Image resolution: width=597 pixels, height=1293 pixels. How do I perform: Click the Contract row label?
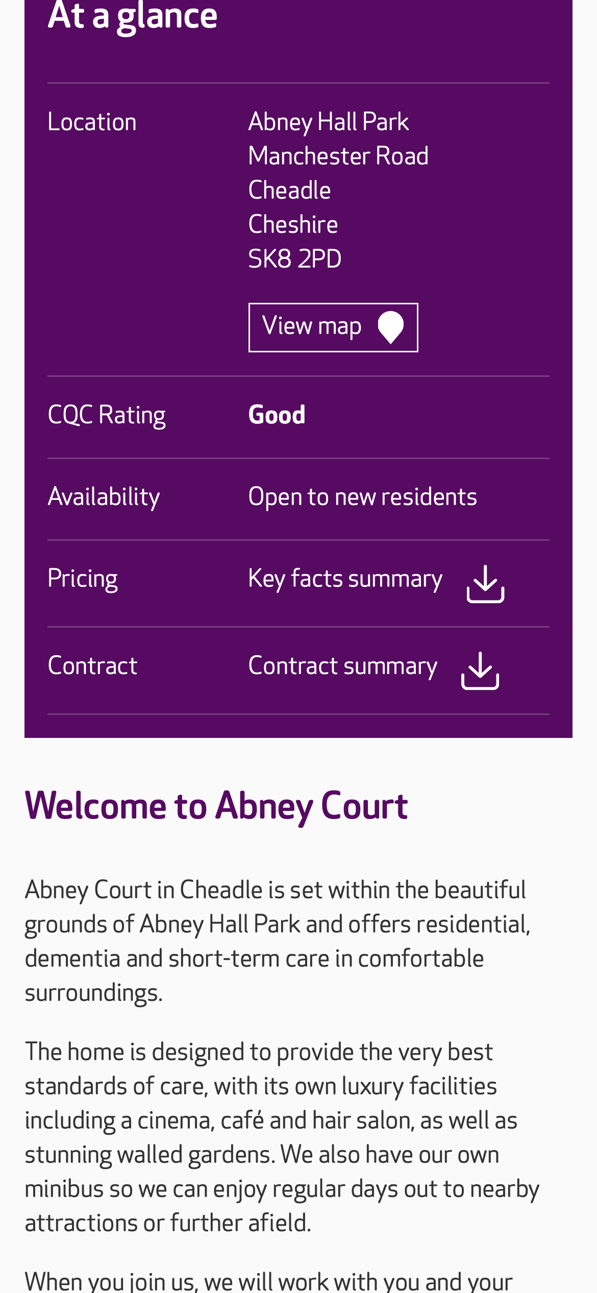[92, 666]
